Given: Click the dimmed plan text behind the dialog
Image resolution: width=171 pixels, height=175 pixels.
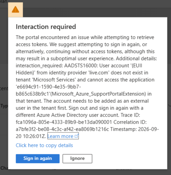Looking at the screenshot, I should pos(3,2).
